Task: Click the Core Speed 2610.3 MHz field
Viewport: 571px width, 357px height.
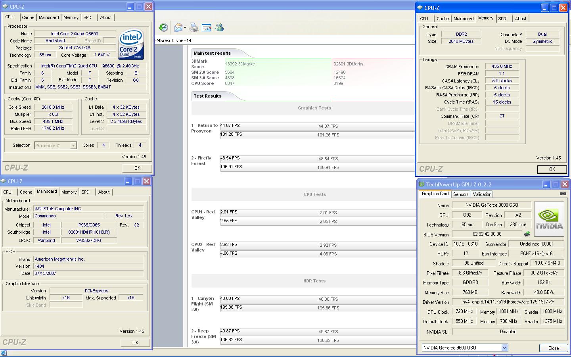Action: pos(53,107)
